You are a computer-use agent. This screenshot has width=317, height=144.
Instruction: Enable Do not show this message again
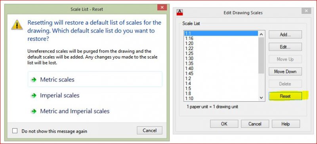tap(15, 131)
